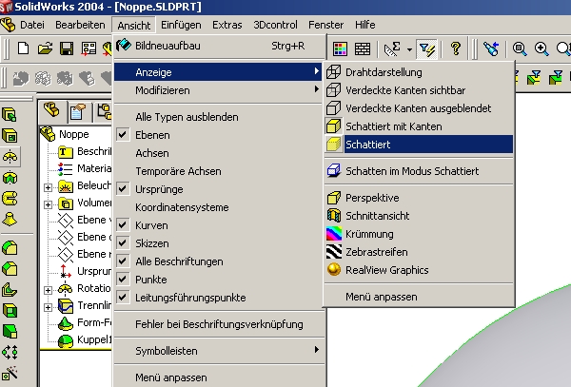
Task: Choose Verdeckte Kanten ausgeblendet display mode
Action: [419, 108]
